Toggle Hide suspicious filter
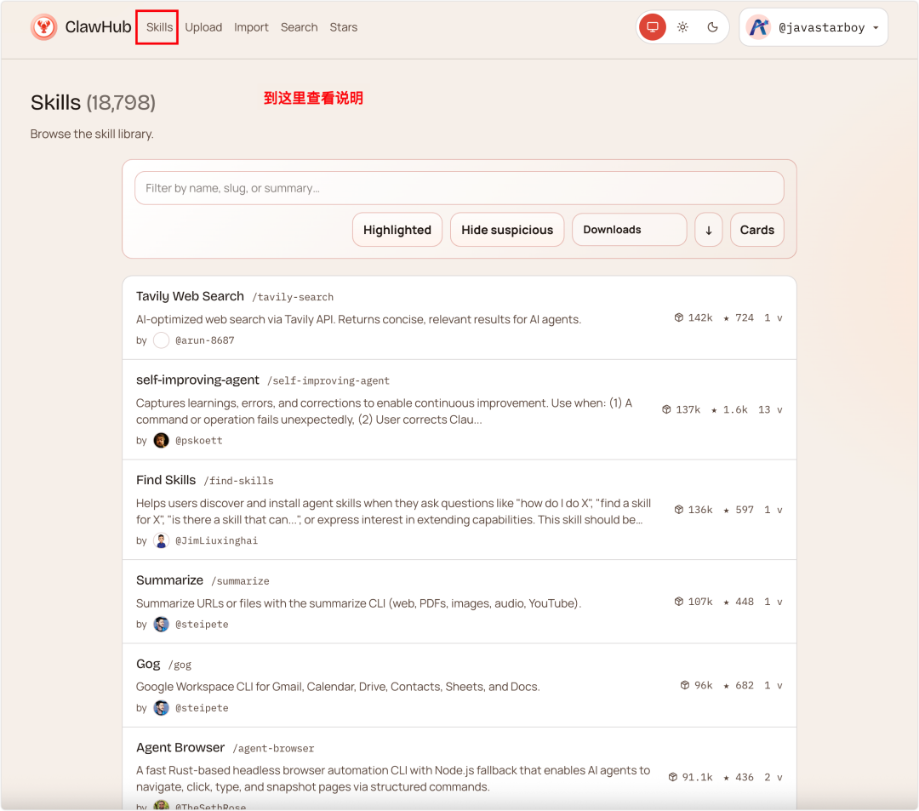 coord(507,230)
